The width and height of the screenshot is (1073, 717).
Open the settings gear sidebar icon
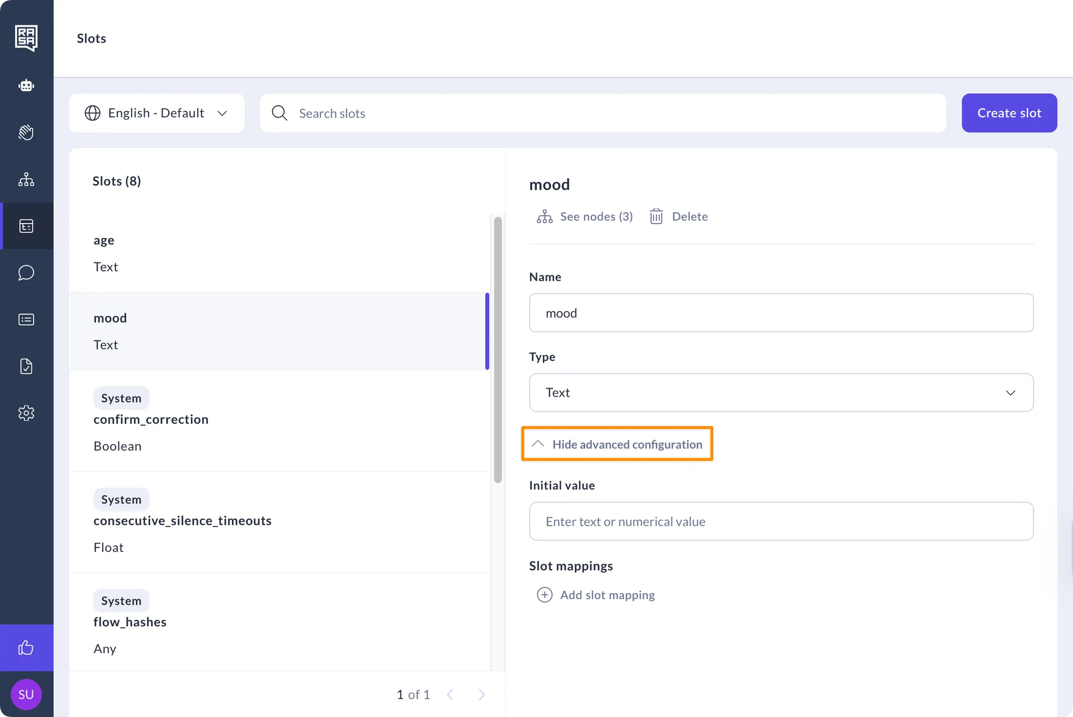tap(26, 413)
